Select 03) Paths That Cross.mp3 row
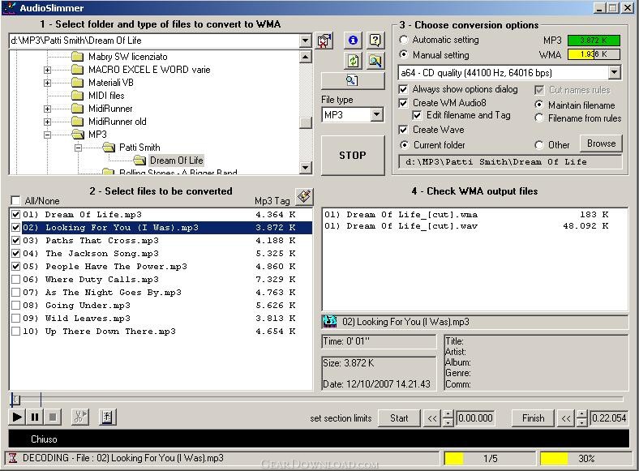Image resolution: width=639 pixels, height=471 pixels. (161, 241)
